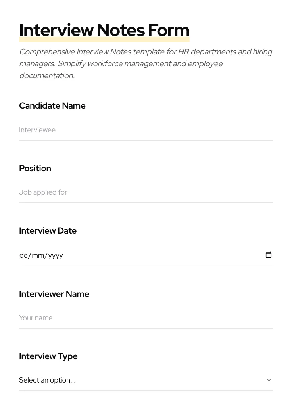Click the chevron on the Interview Type dropdown
The image size is (292, 406).
click(269, 379)
